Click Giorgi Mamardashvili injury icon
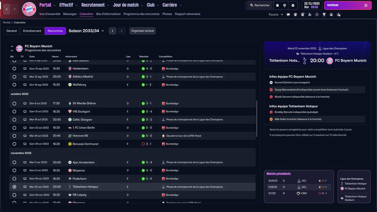 click(271, 90)
